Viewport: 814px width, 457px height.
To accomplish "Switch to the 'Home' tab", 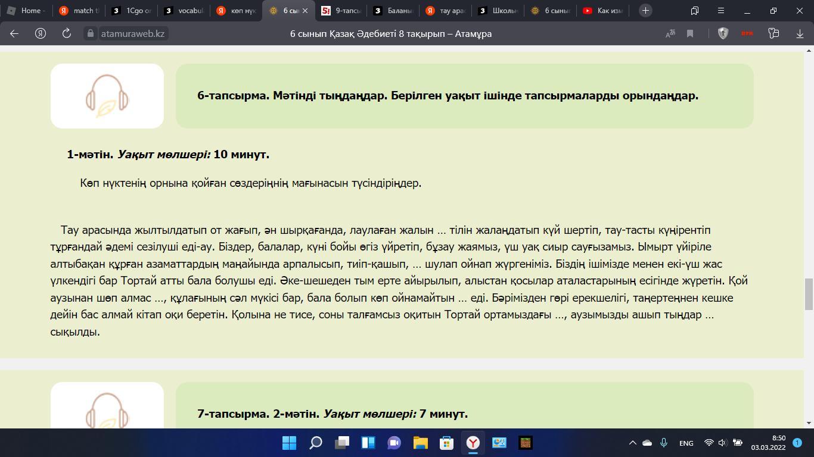I will [x=26, y=11].
